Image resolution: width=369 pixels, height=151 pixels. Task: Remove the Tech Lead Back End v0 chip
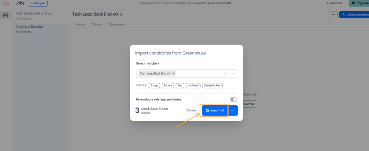174,74
